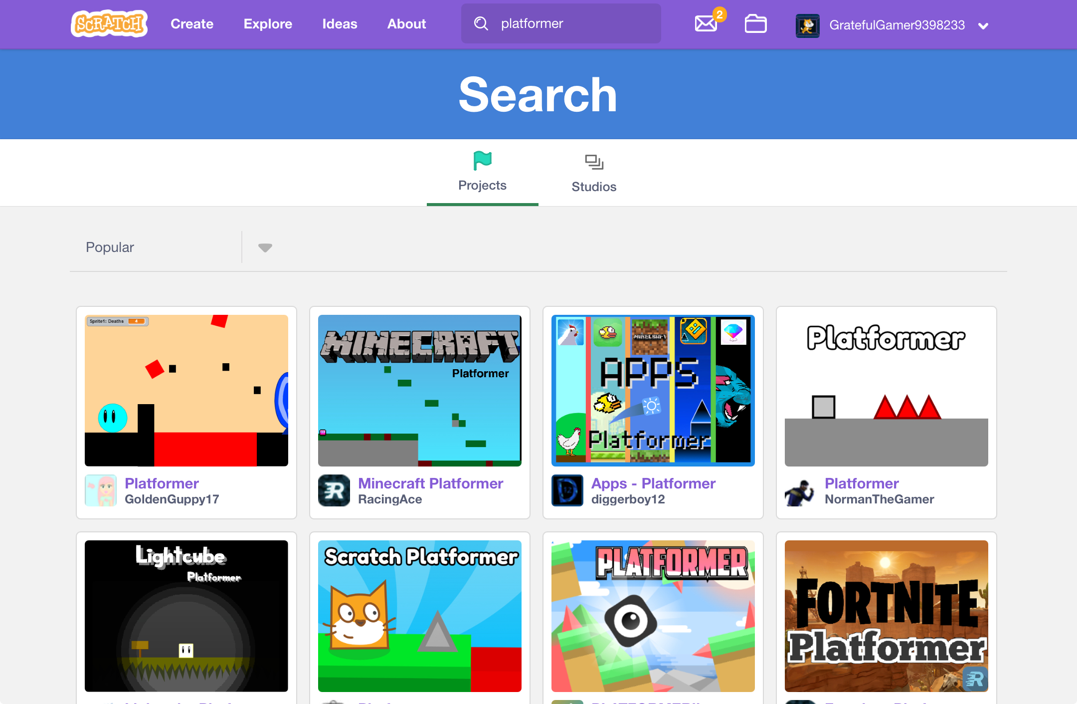Click RacingAce's avatar icon
Viewport: 1077px width, 704px height.
(x=334, y=490)
